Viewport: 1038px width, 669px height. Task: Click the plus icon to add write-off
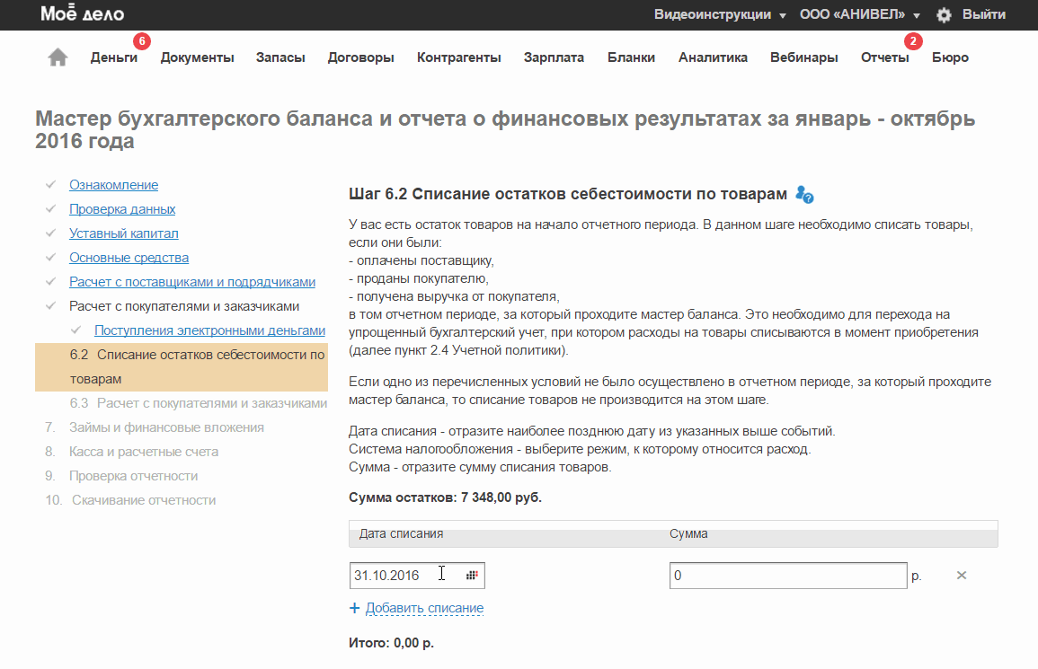coord(354,609)
